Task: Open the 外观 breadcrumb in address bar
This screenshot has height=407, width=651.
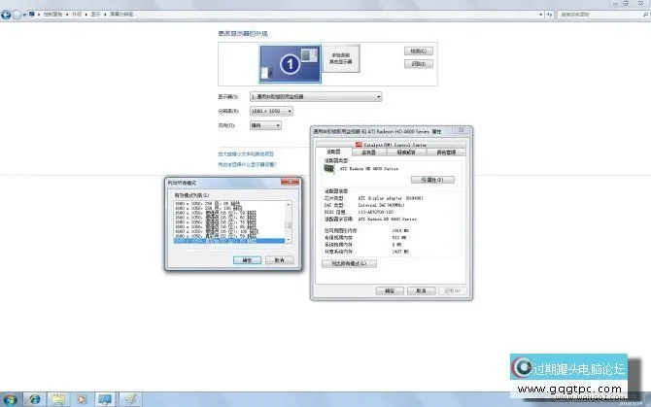Action: (x=77, y=15)
